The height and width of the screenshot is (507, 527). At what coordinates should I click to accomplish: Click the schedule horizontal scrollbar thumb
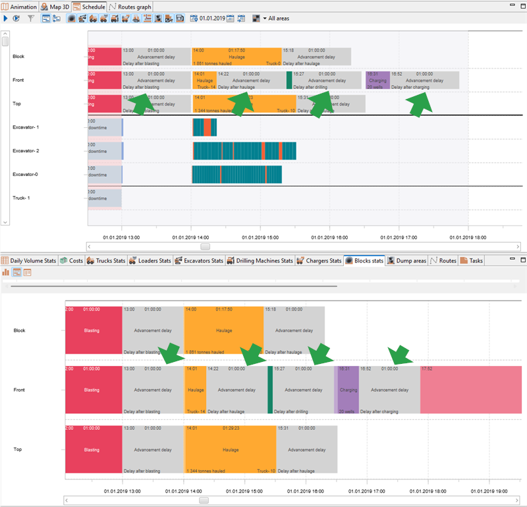[205, 247]
